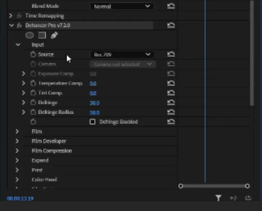Reset the Dehancer Pro v7.2.0 effect
The image size is (262, 211).
[171, 25]
